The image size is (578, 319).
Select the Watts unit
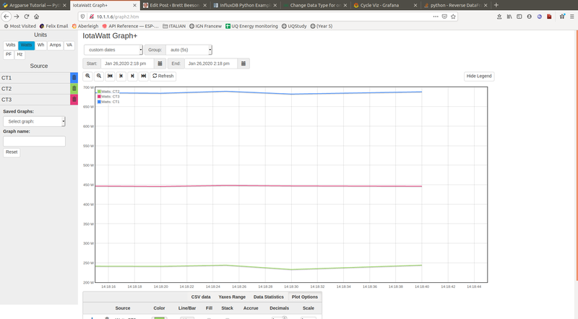[x=26, y=45]
